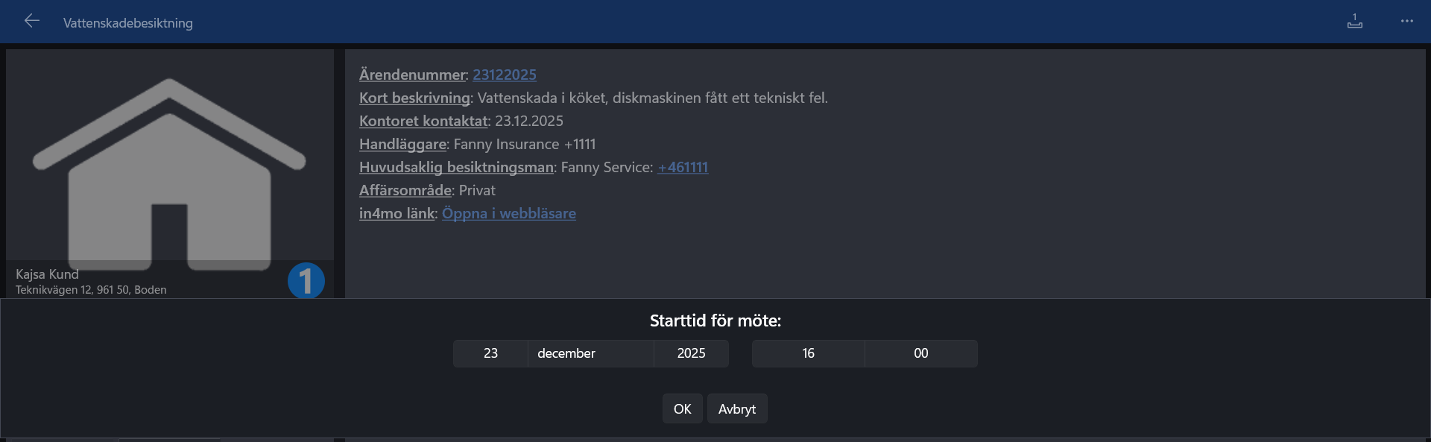Call inspector phone number +461111
Viewport: 1431px width, 442px height.
pyautogui.click(x=682, y=167)
